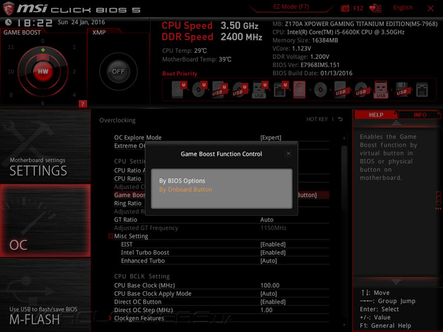The width and height of the screenshot is (443, 332).
Task: Click the CPU Speed 3.50 GHz readout
Action: coord(210,26)
